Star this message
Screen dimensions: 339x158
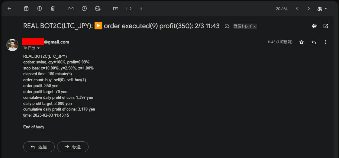click(301, 42)
